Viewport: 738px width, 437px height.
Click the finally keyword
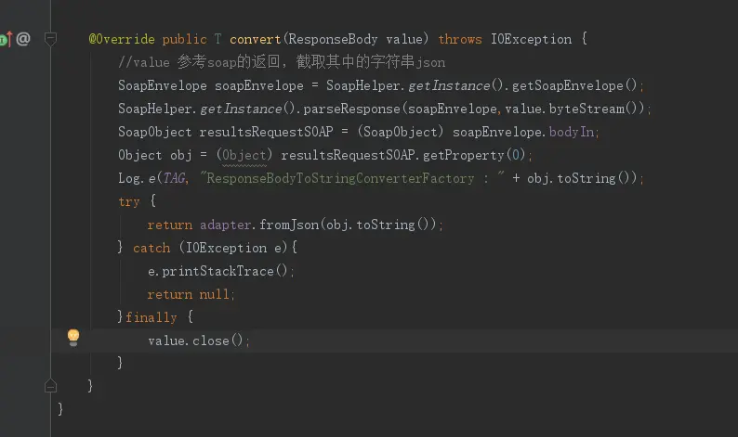(x=152, y=317)
